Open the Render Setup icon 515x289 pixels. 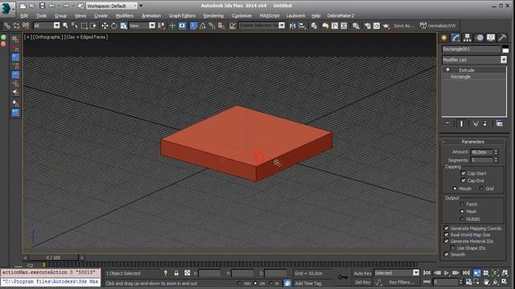click(x=367, y=26)
